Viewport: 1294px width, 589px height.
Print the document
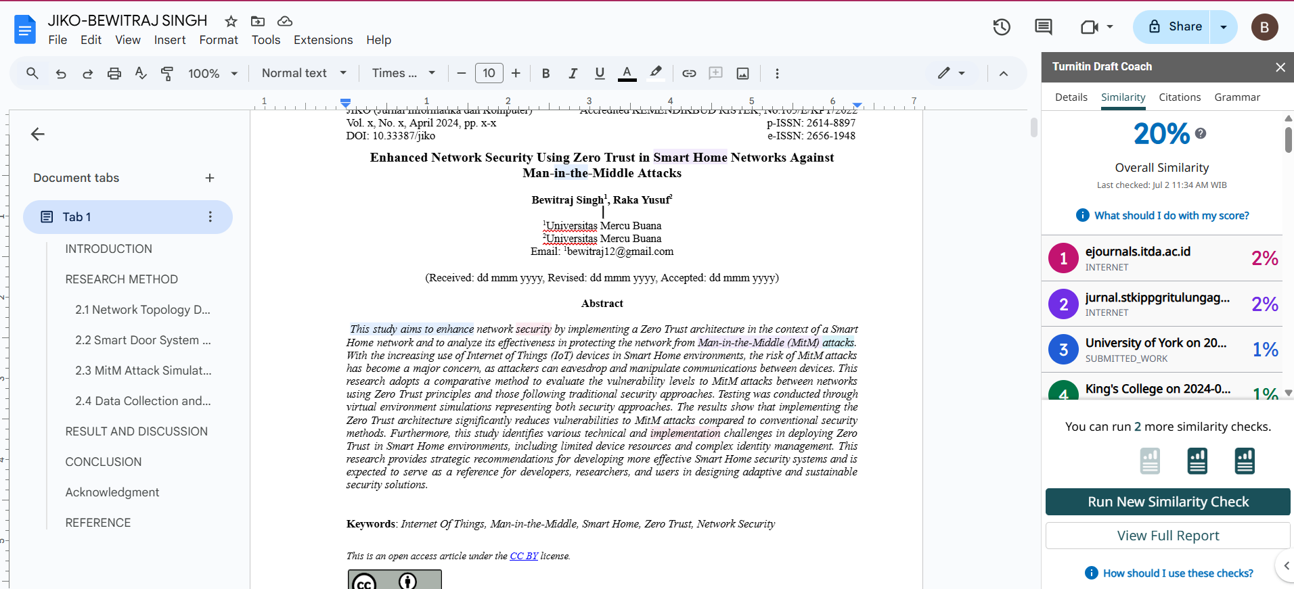[x=114, y=73]
